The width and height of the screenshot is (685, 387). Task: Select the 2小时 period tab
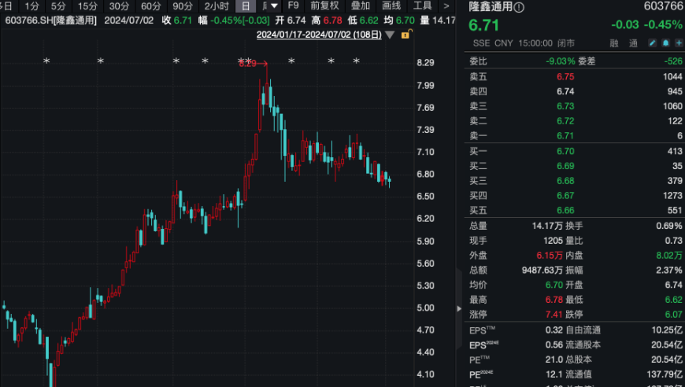click(217, 6)
